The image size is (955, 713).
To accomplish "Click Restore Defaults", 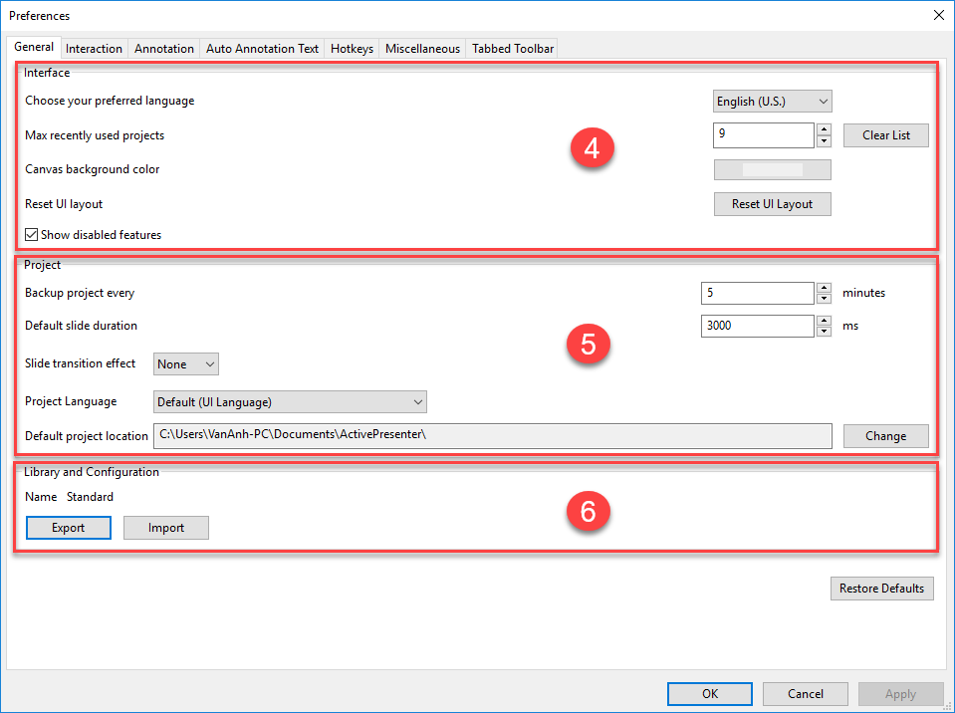I will click(x=881, y=588).
